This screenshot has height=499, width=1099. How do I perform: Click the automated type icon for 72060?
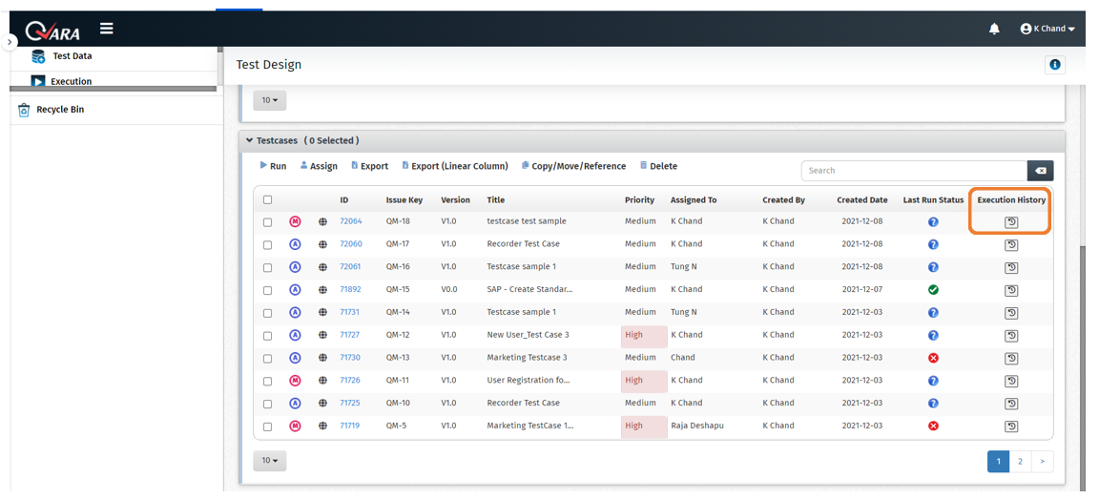[295, 244]
